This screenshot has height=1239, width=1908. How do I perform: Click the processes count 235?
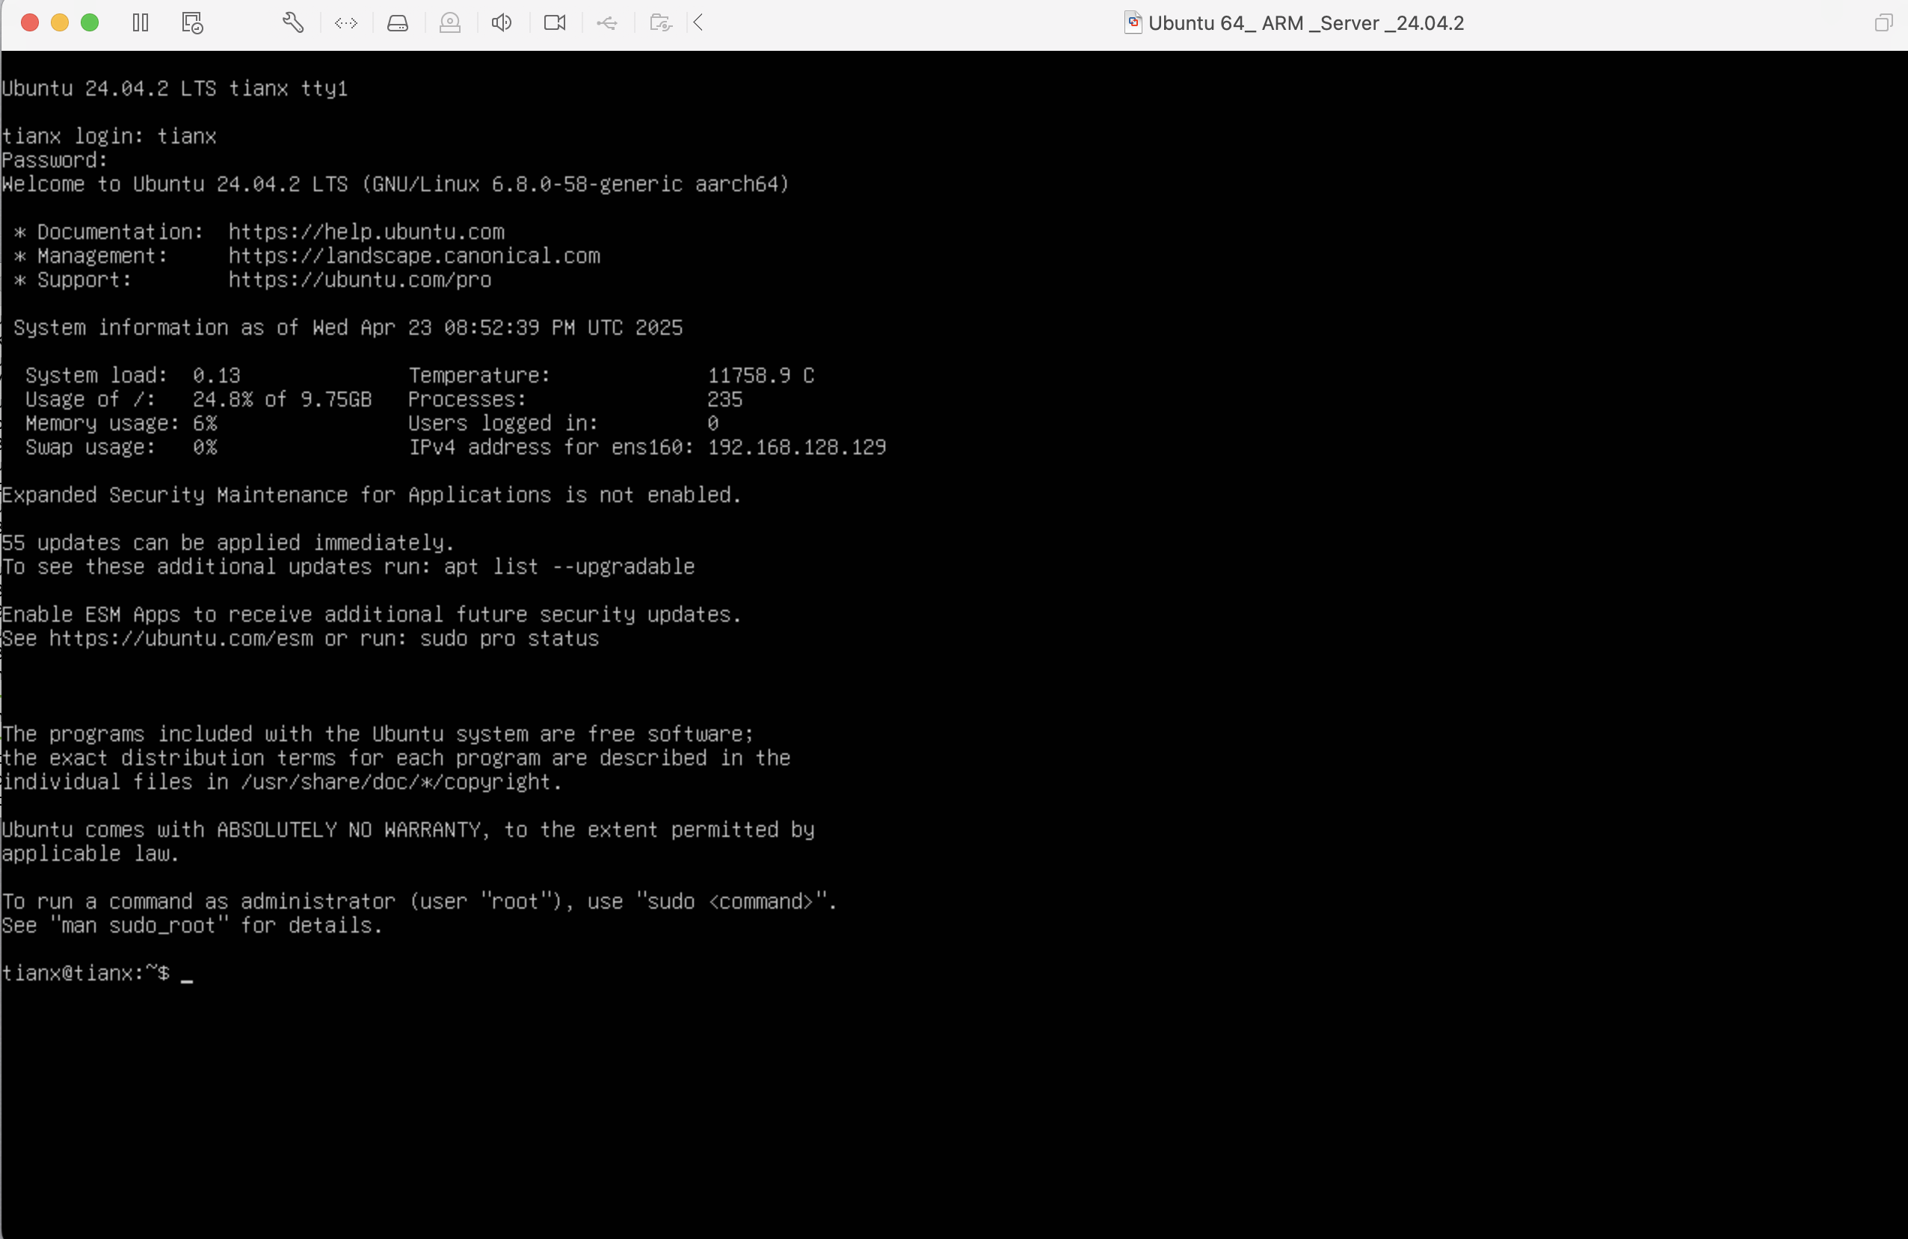[x=724, y=400]
